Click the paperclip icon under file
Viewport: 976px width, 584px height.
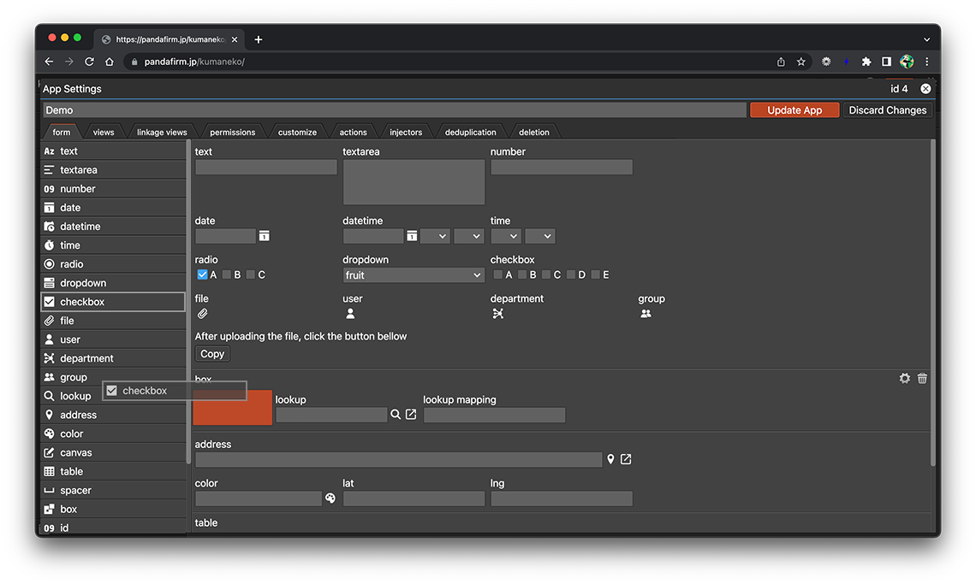pos(203,314)
